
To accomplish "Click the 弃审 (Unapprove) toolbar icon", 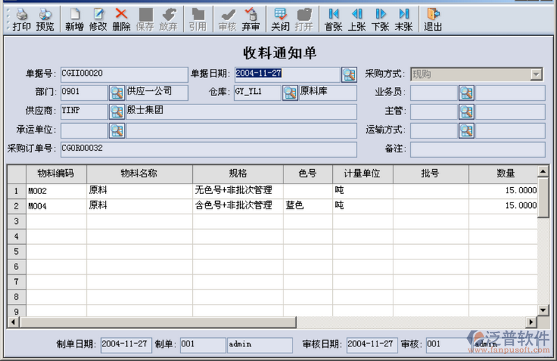I will pyautogui.click(x=251, y=15).
